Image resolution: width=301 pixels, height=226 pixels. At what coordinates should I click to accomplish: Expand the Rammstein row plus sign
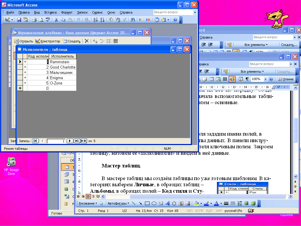pos(25,62)
